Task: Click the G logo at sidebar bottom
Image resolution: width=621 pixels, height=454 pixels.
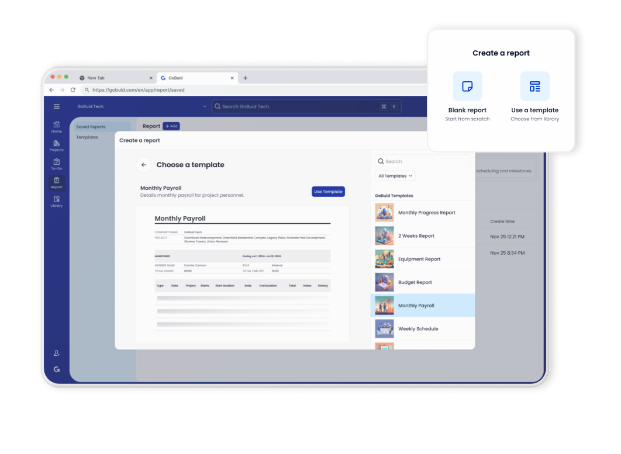Action: pyautogui.click(x=56, y=369)
